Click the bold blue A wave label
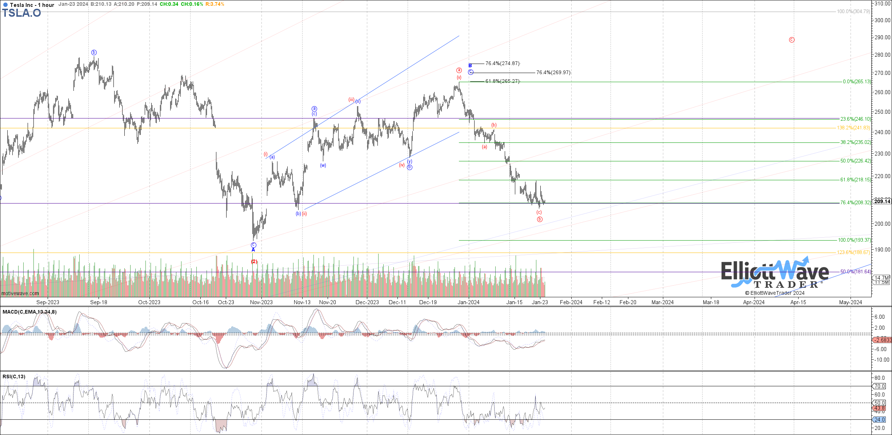 click(253, 250)
